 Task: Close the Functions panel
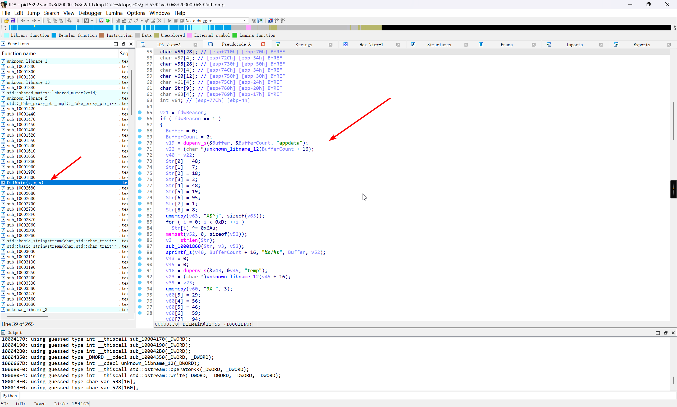point(131,44)
